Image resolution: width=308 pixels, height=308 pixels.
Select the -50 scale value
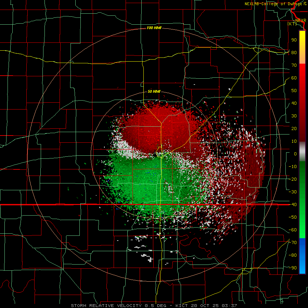[293, 217]
